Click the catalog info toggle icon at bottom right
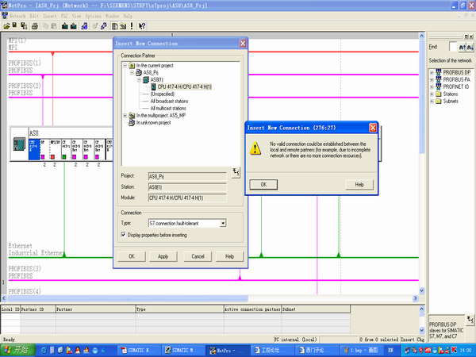 [470, 320]
